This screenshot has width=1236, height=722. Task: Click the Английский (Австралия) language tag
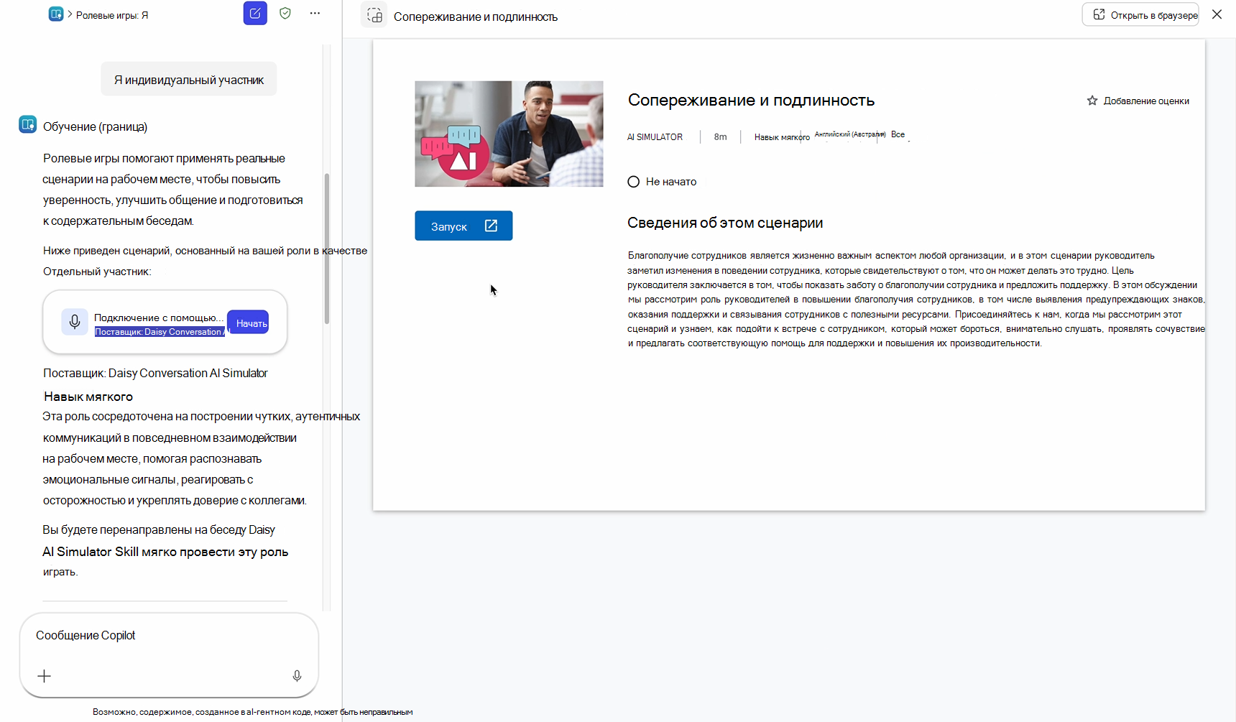[x=850, y=134]
